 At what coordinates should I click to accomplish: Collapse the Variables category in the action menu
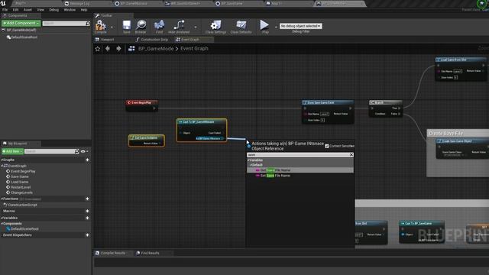(x=249, y=160)
